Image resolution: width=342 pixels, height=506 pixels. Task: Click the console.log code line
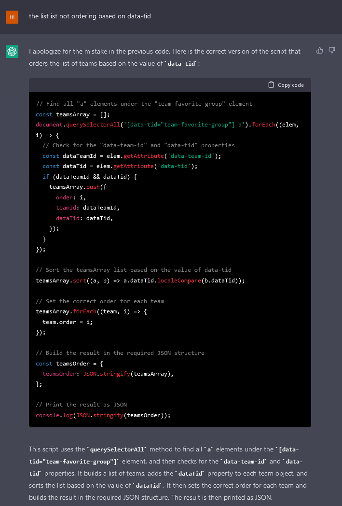103,415
